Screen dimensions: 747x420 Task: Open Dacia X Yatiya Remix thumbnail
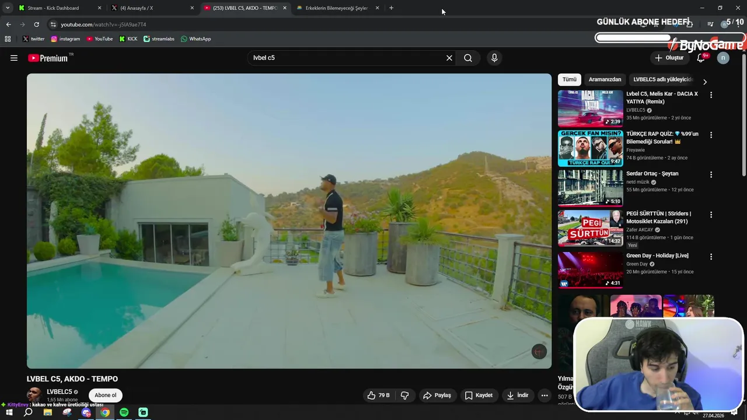pyautogui.click(x=590, y=108)
